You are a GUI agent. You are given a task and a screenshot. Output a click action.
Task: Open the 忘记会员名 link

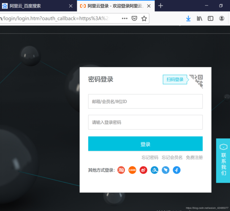pyautogui.click(x=172, y=157)
